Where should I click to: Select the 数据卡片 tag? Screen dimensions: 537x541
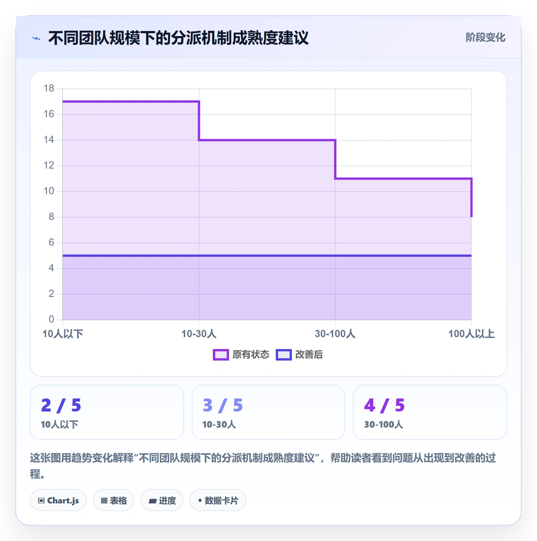coord(218,500)
